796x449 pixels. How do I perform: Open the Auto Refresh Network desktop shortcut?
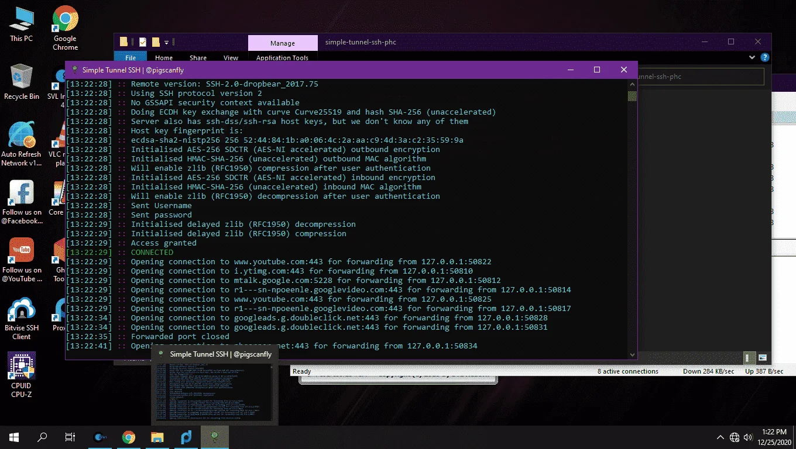(x=21, y=144)
